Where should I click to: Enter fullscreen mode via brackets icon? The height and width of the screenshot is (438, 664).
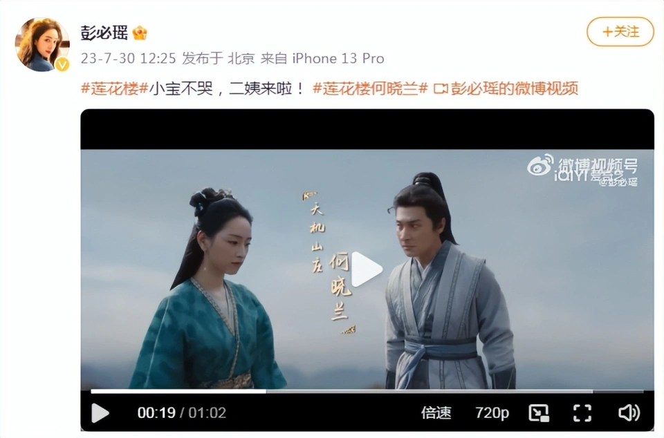click(x=582, y=413)
